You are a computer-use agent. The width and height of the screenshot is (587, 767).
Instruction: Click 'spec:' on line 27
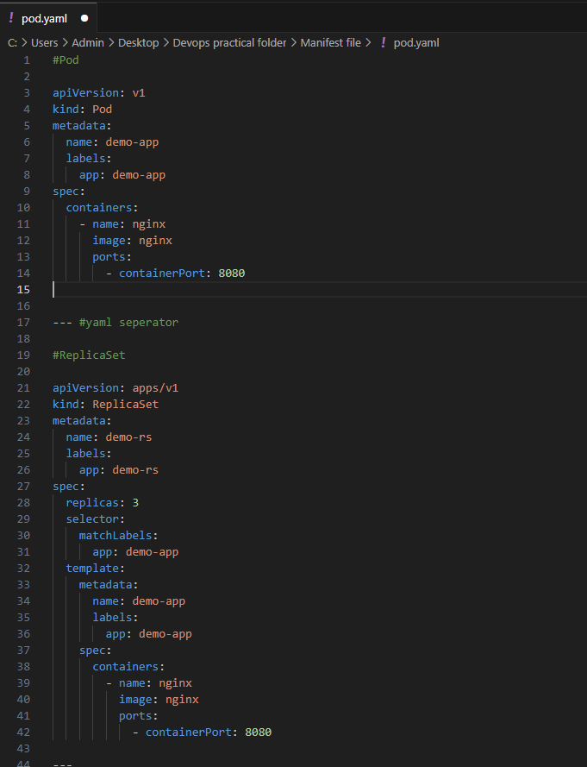[69, 487]
